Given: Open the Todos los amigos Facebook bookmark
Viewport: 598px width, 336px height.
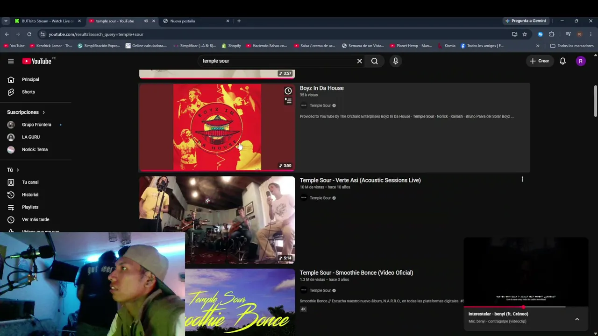Looking at the screenshot, I should pyautogui.click(x=482, y=46).
